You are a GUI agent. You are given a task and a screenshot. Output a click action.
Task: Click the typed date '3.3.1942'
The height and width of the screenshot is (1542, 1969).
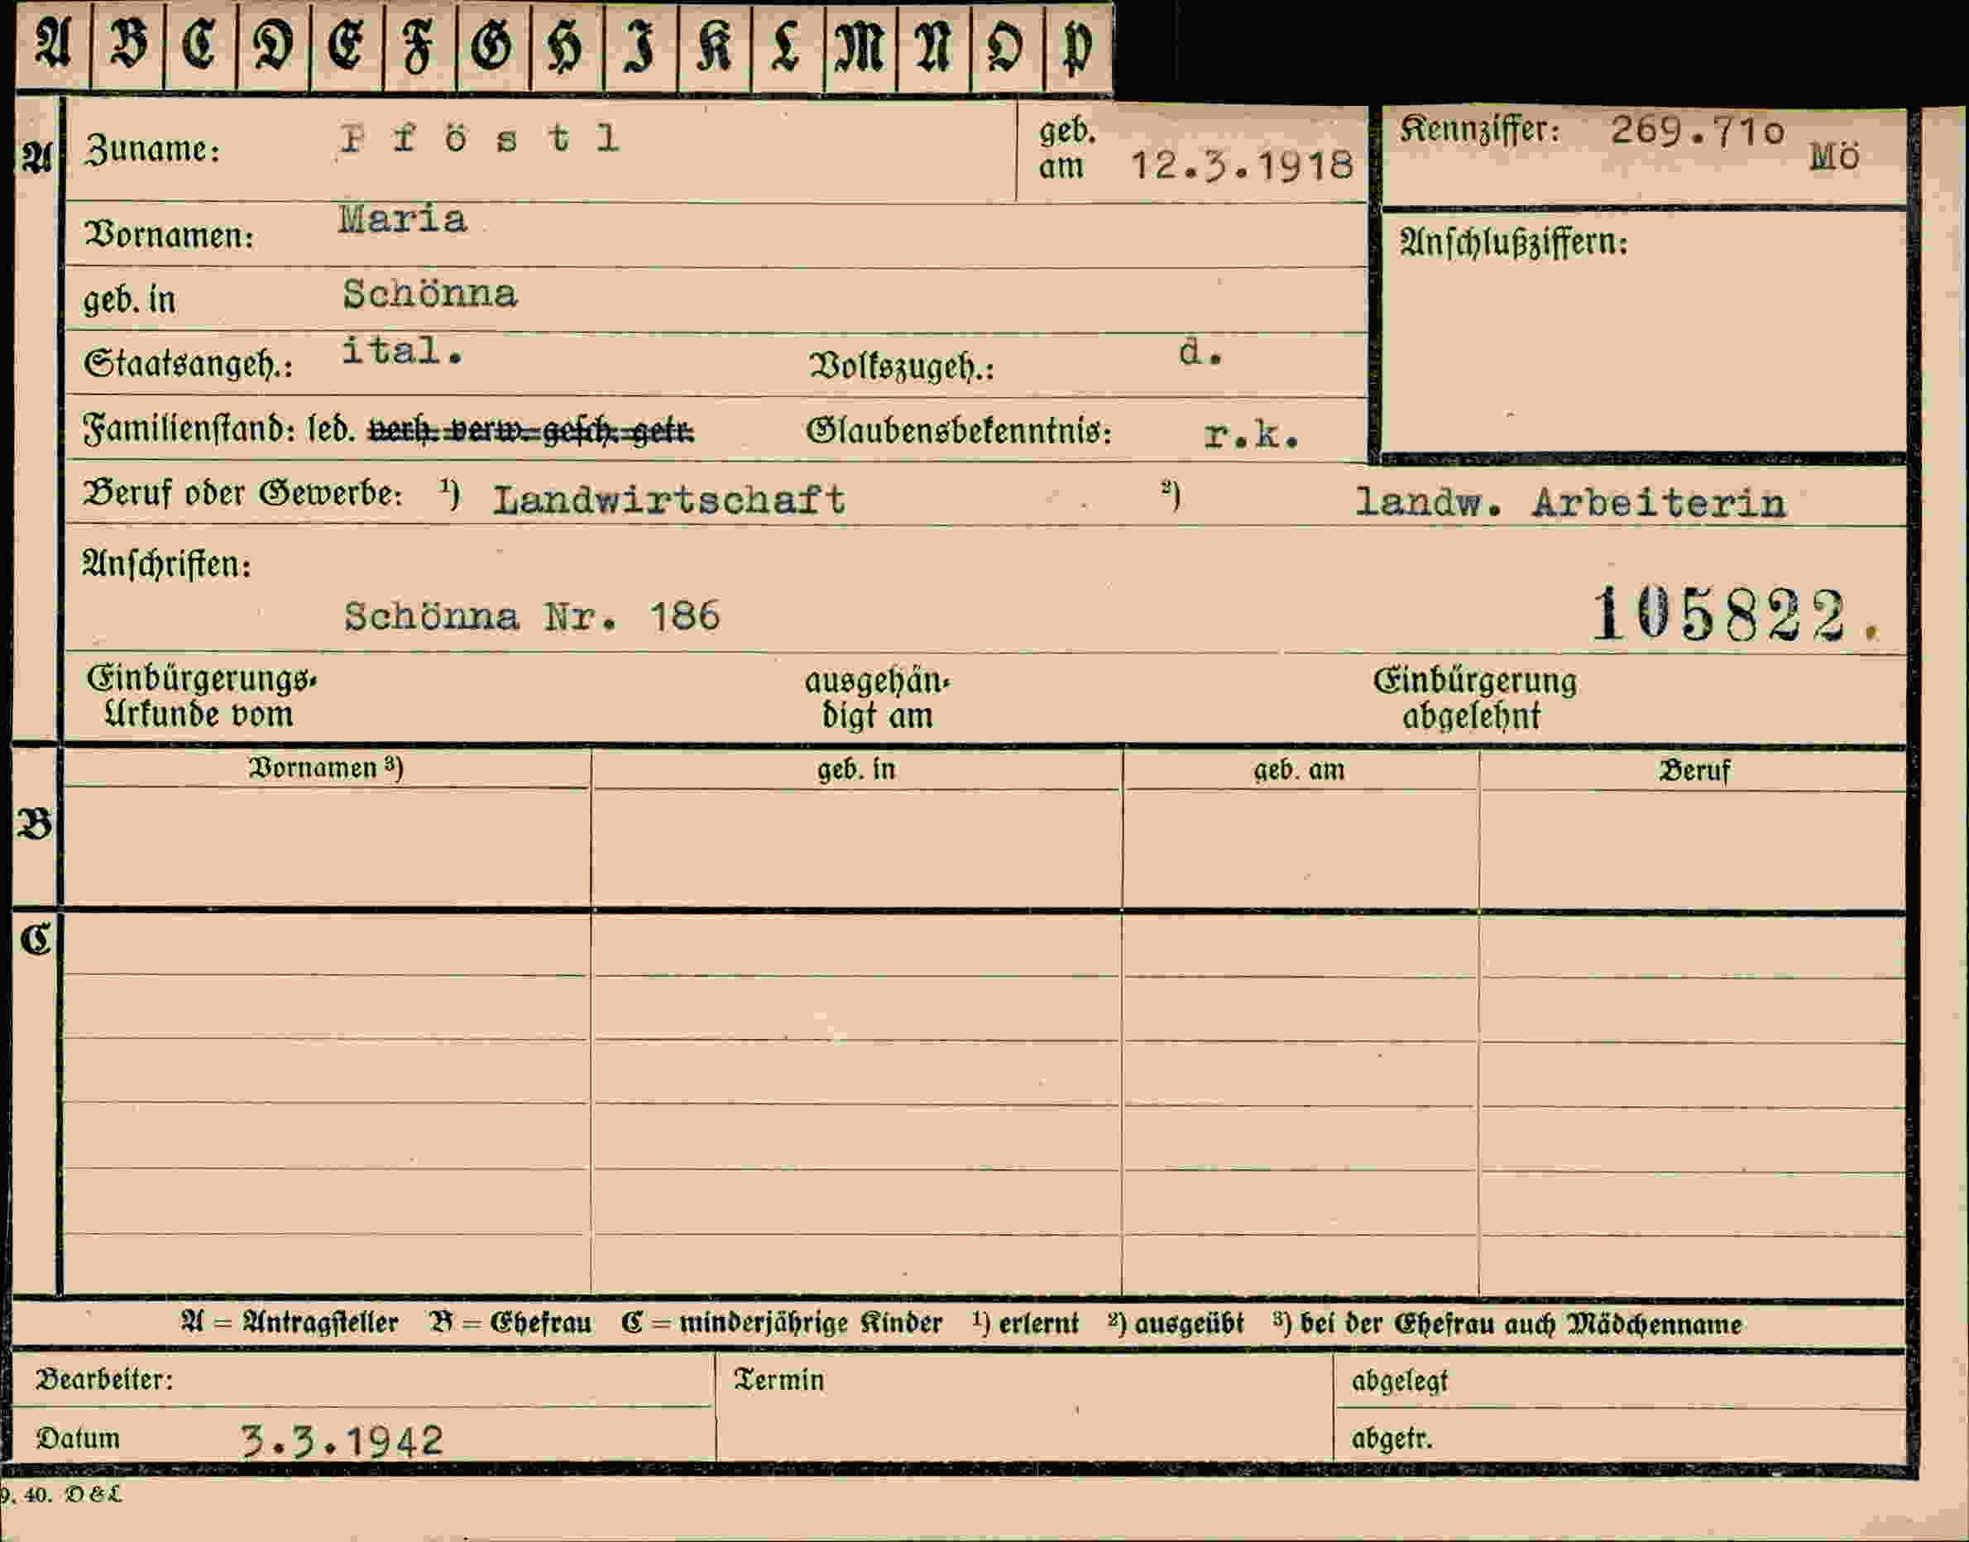343,1441
